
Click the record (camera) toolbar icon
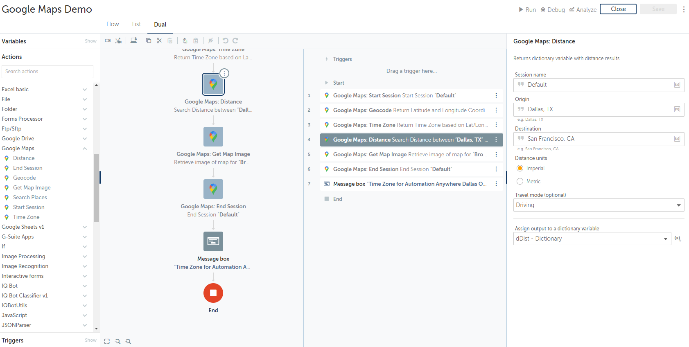coord(108,41)
